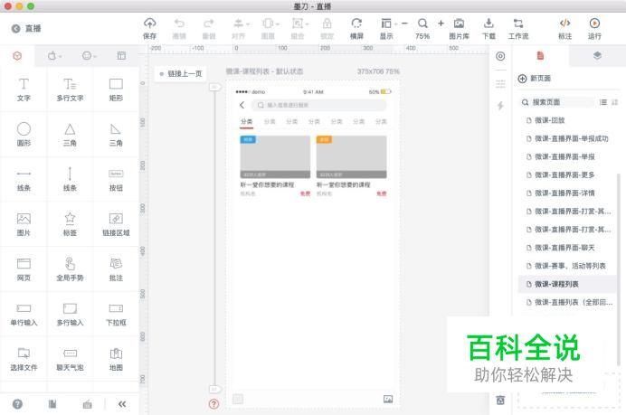Click the 链接上一页 link previous page button
This screenshot has height=415, width=626.
(x=181, y=74)
